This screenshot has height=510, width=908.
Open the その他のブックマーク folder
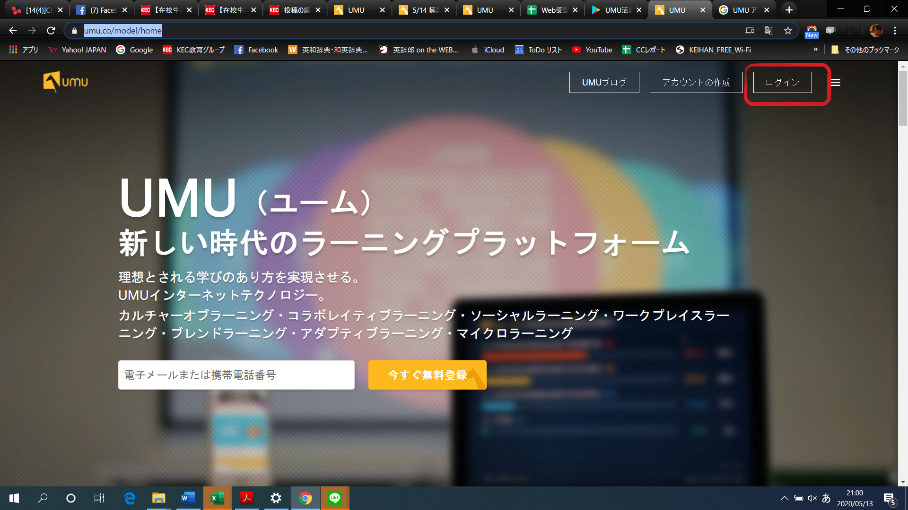[x=865, y=50]
